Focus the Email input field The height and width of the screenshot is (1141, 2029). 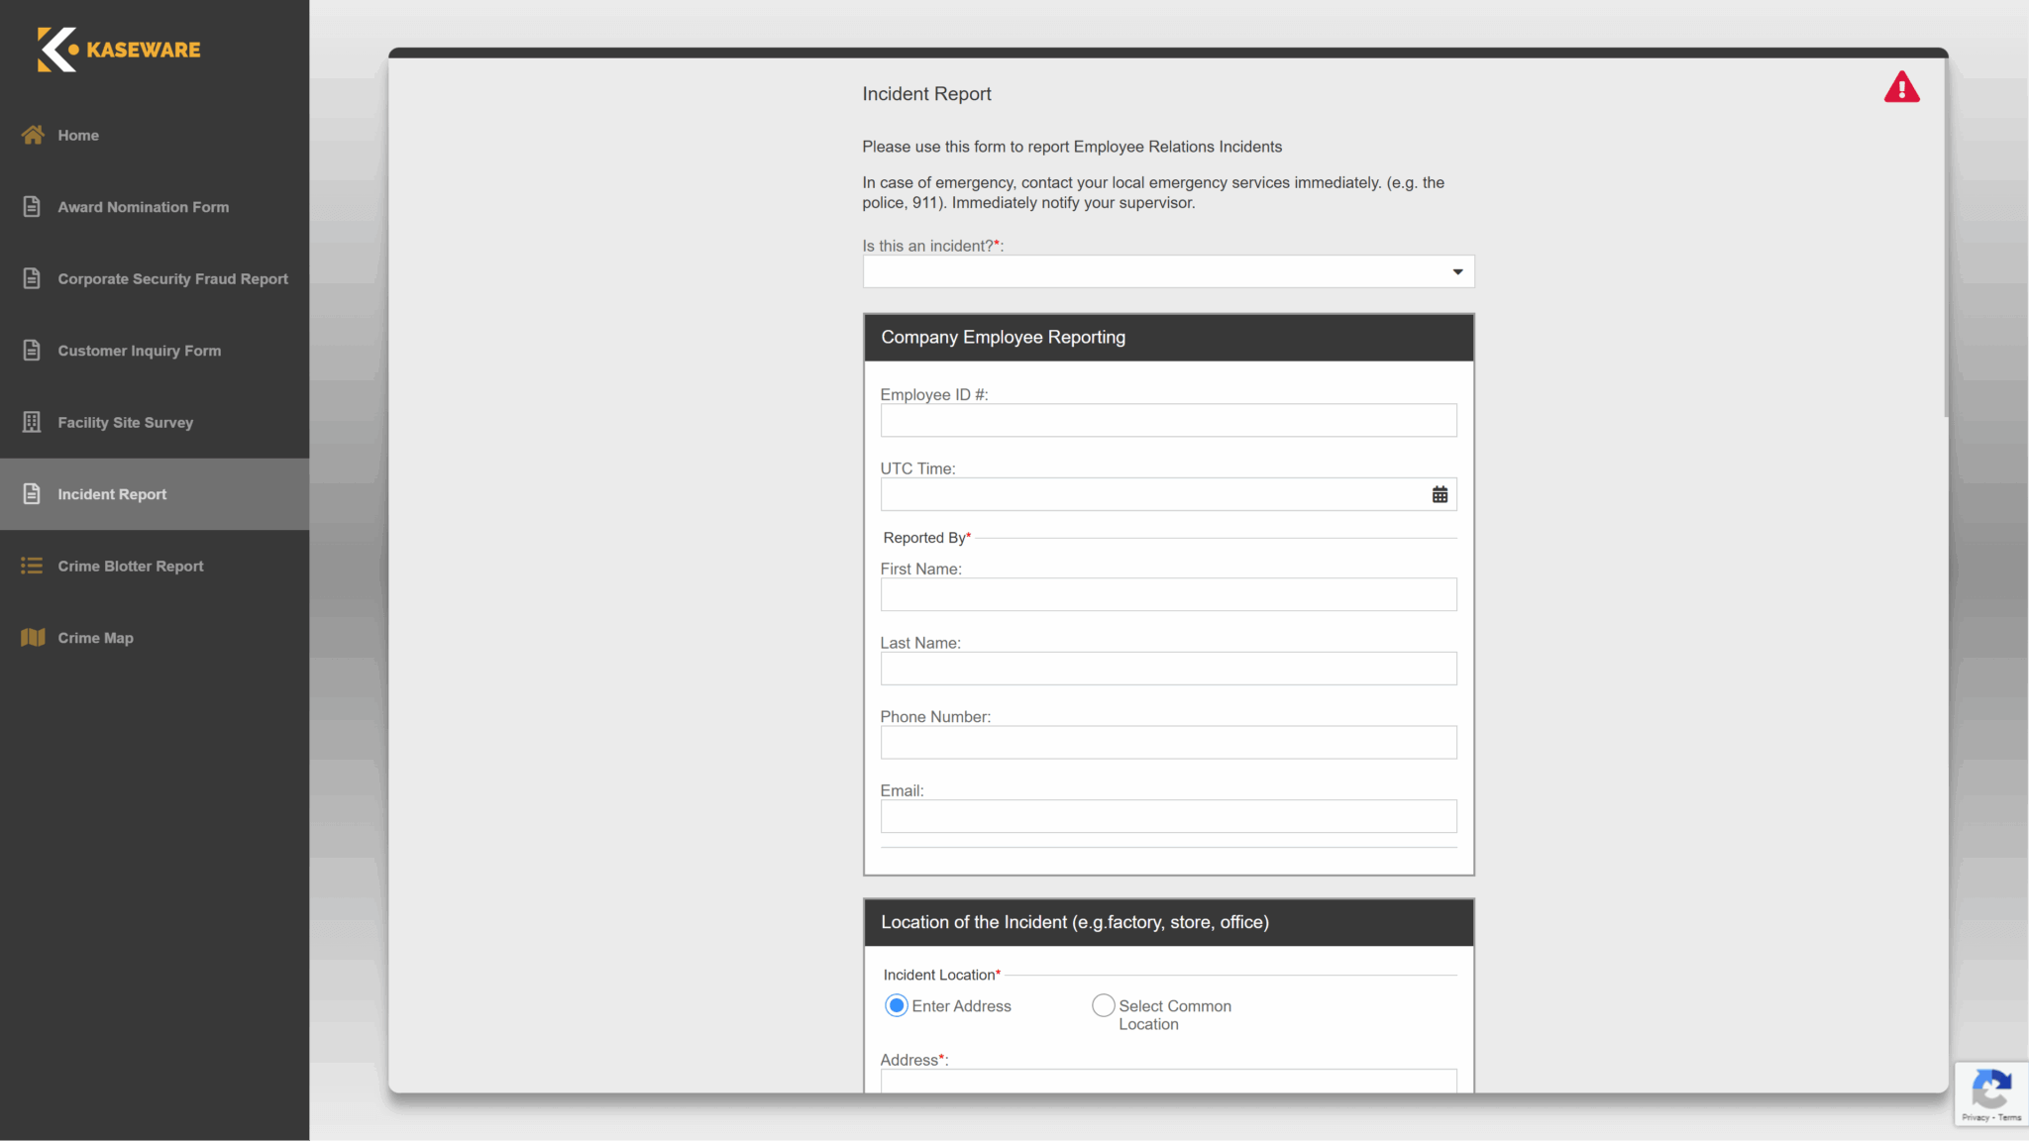1168,815
